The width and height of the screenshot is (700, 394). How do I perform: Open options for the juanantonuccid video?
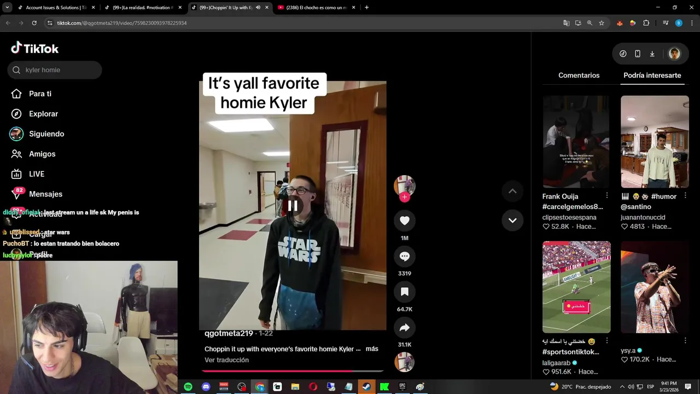(685, 196)
